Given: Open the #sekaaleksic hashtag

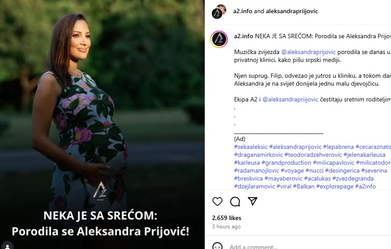Looking at the screenshot, I should (x=250, y=147).
